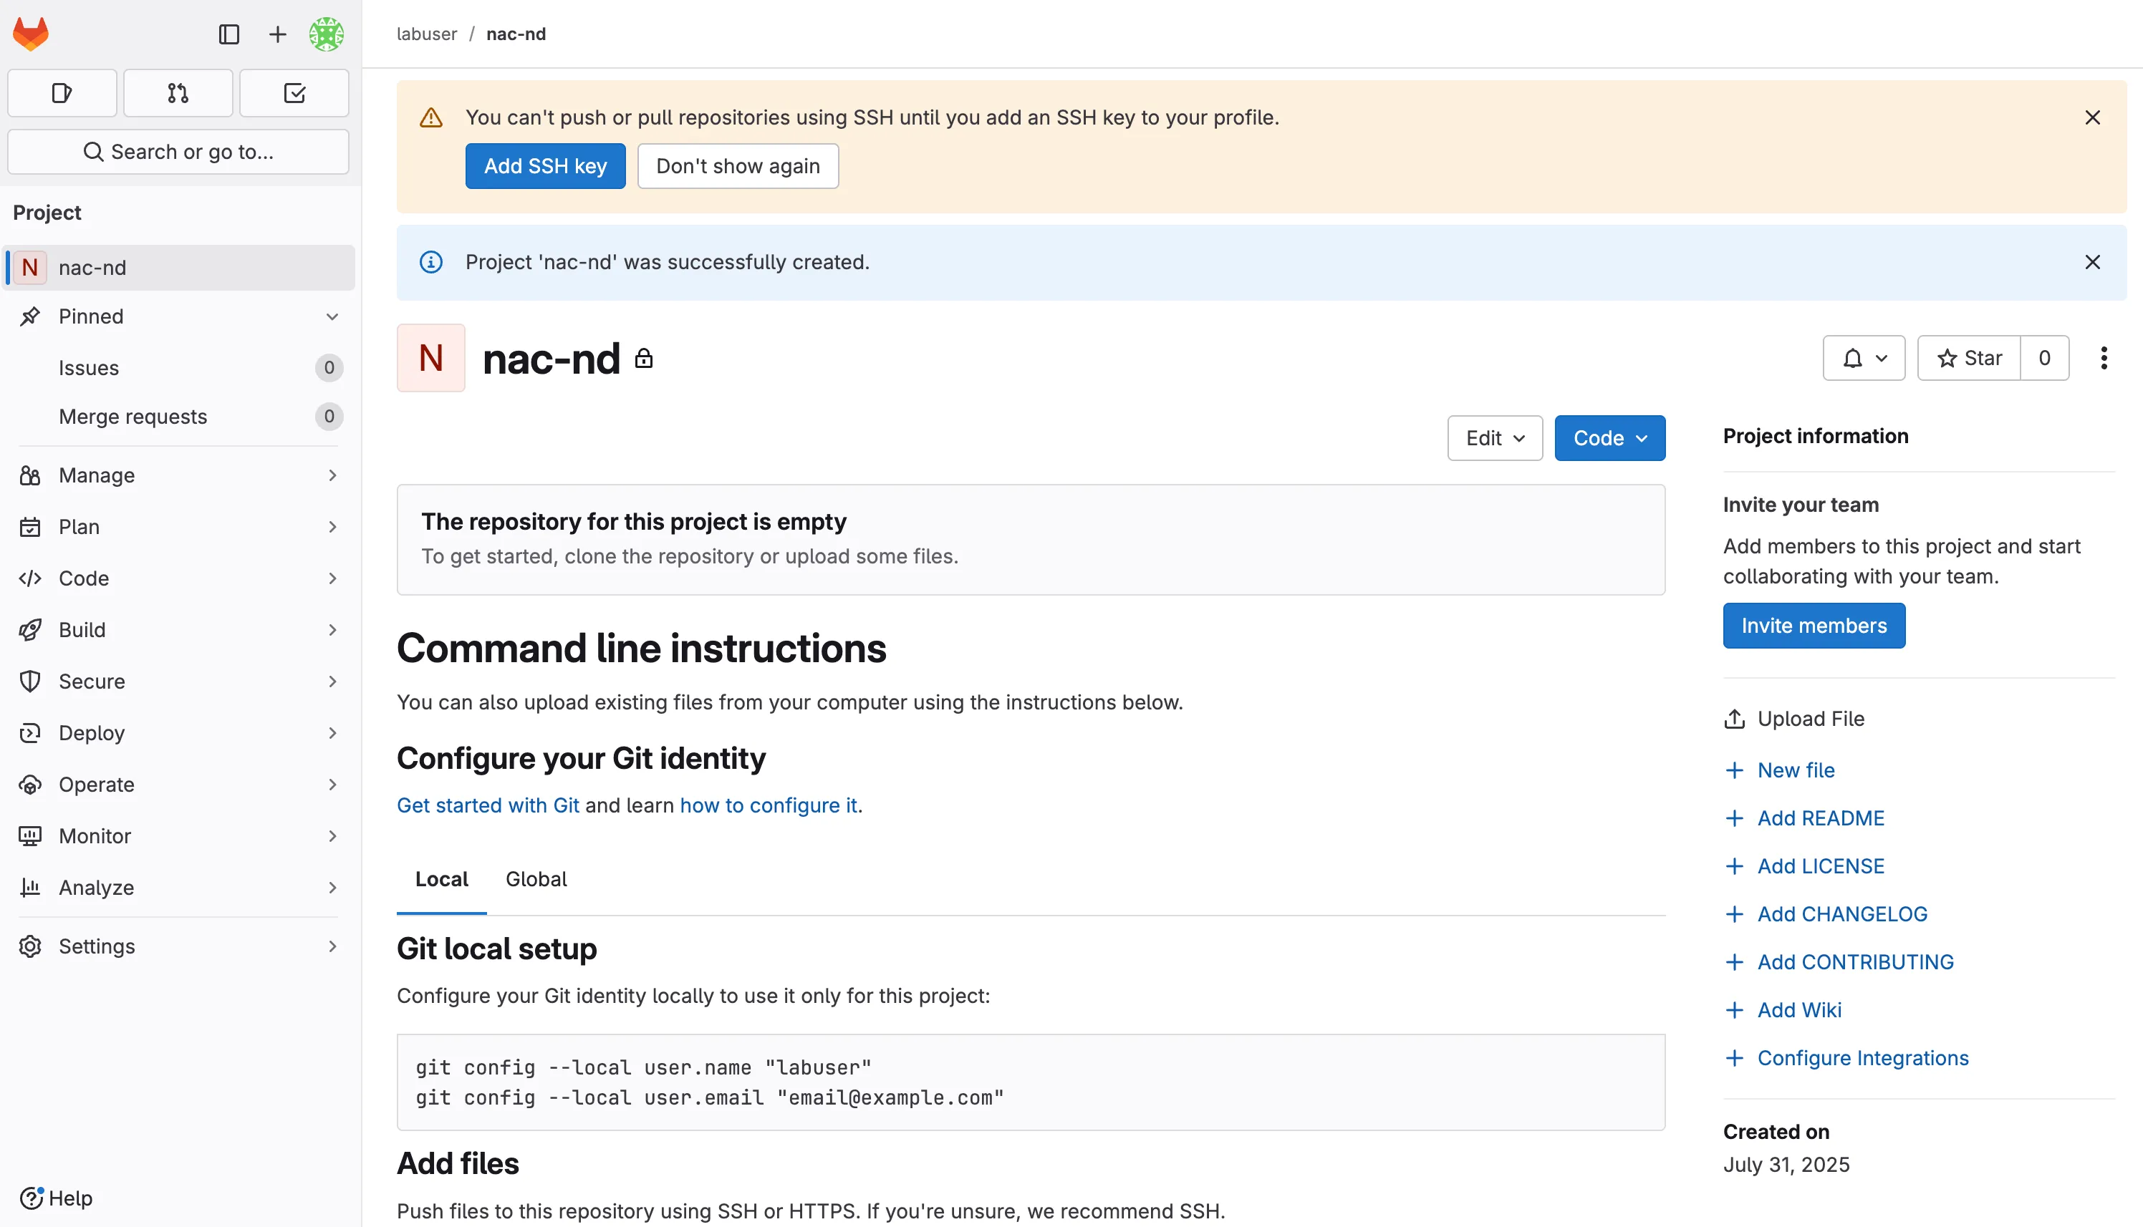Click the plus create new icon
The image size is (2143, 1227).
(x=277, y=34)
